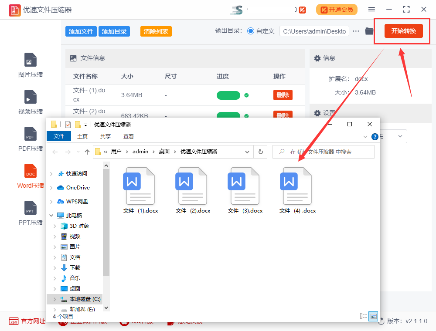The height and width of the screenshot is (331, 436).
Task: Expand the 本地磁盘 (C:) tree node
Action: point(55,299)
